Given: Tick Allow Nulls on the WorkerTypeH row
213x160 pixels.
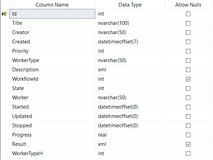Looking at the screenshot, I should [188, 153].
